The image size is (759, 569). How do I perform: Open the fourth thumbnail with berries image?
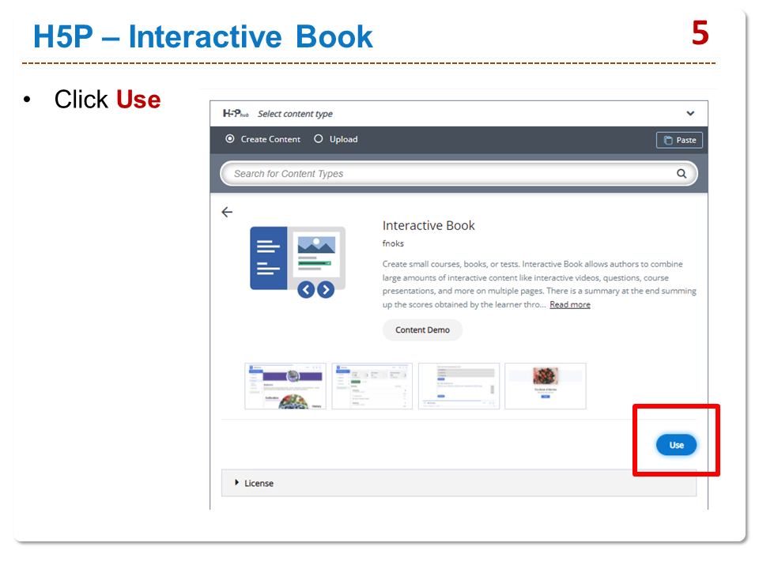(x=545, y=386)
